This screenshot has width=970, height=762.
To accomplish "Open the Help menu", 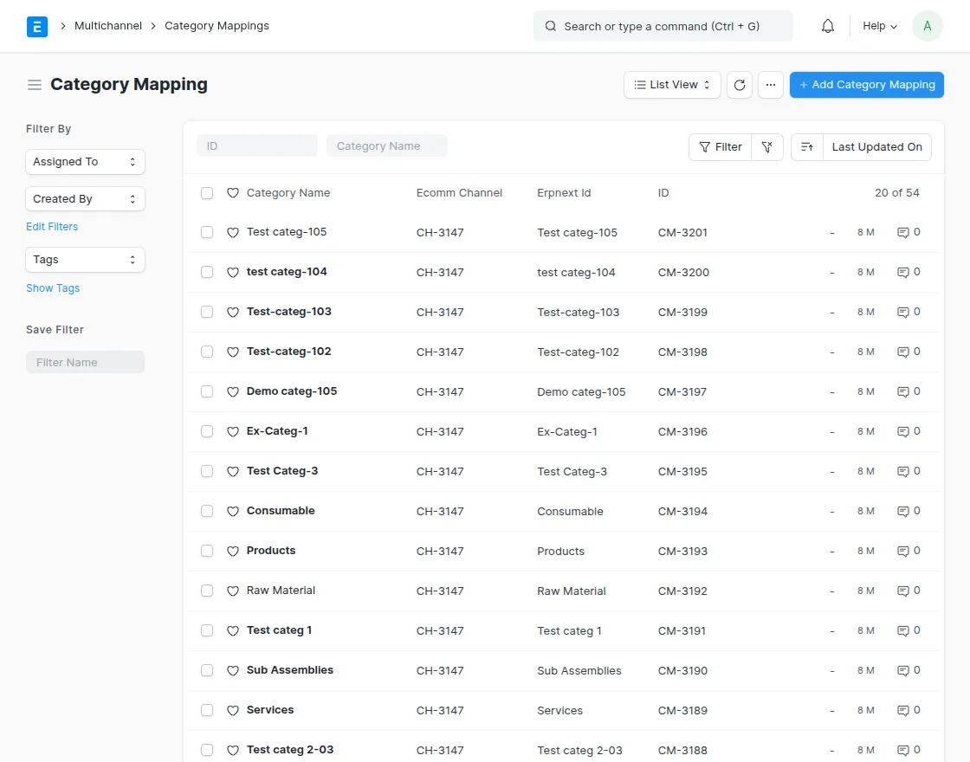I will [878, 26].
